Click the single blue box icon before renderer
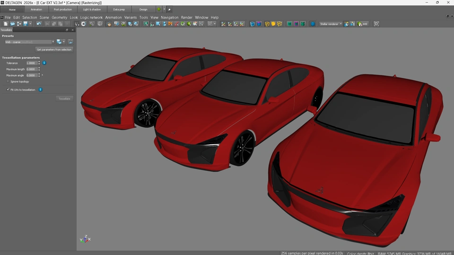 (x=313, y=24)
